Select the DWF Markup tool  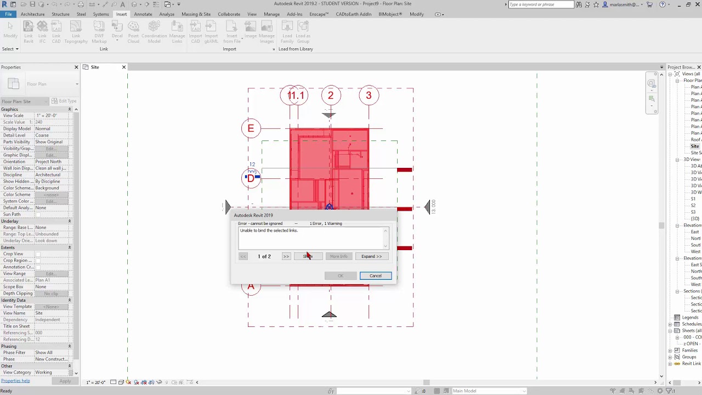[99, 32]
